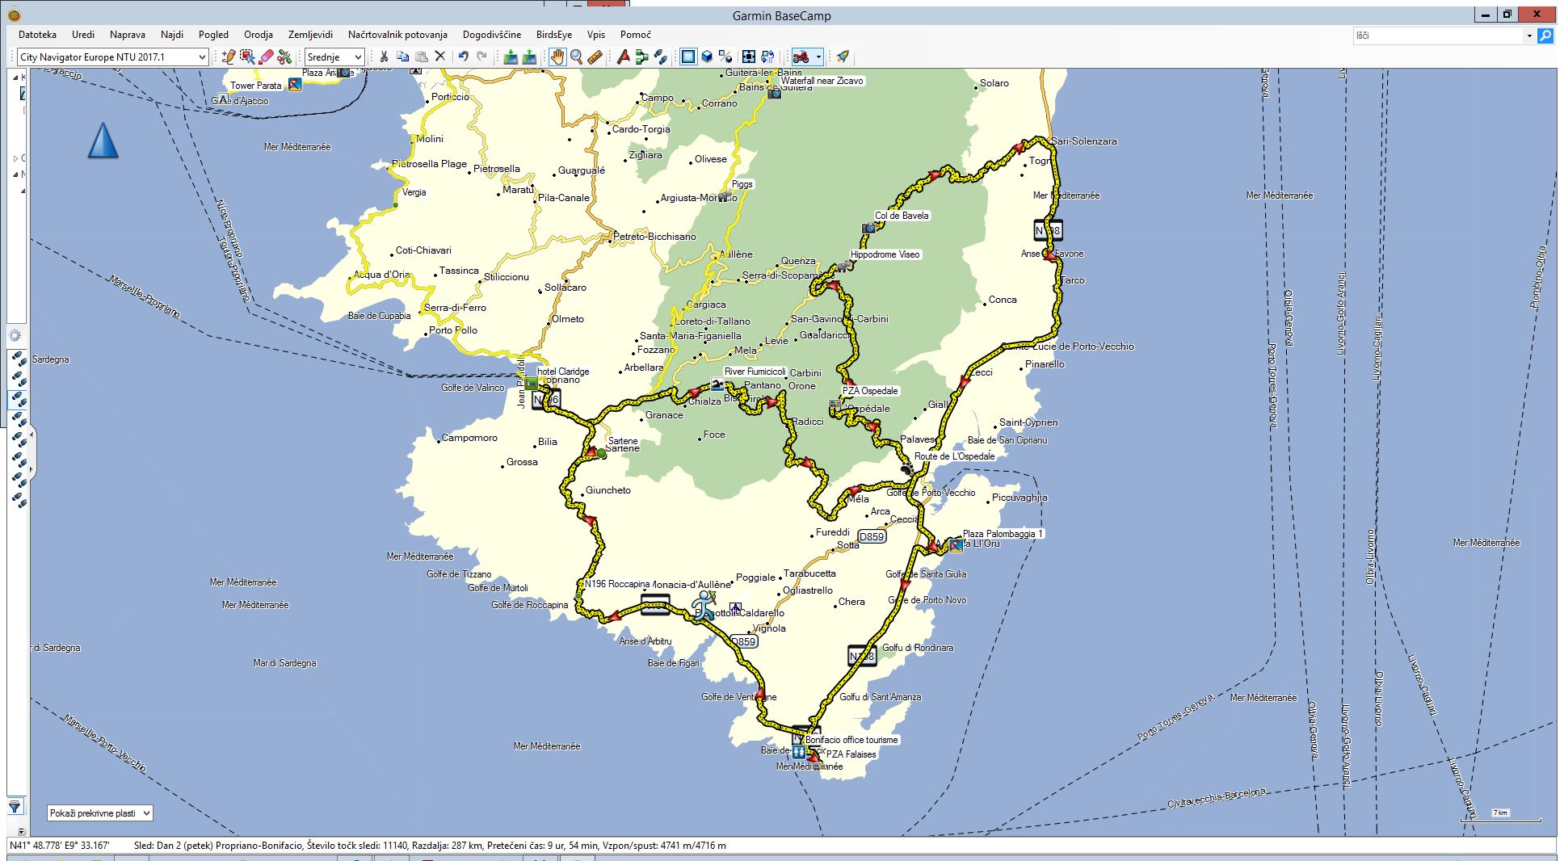Undo the last action

(464, 57)
